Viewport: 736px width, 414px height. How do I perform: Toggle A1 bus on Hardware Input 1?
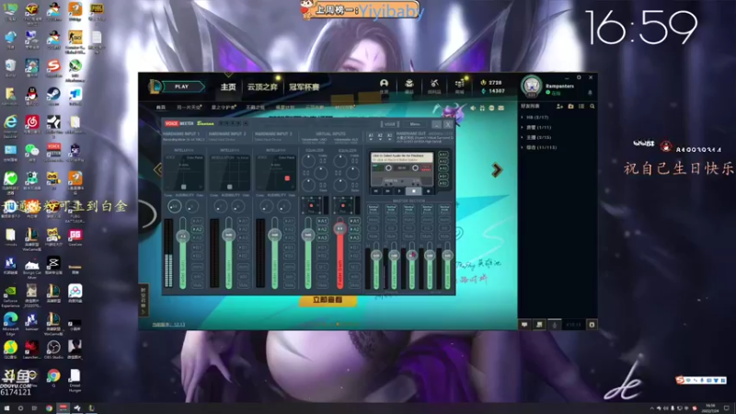[197, 221]
